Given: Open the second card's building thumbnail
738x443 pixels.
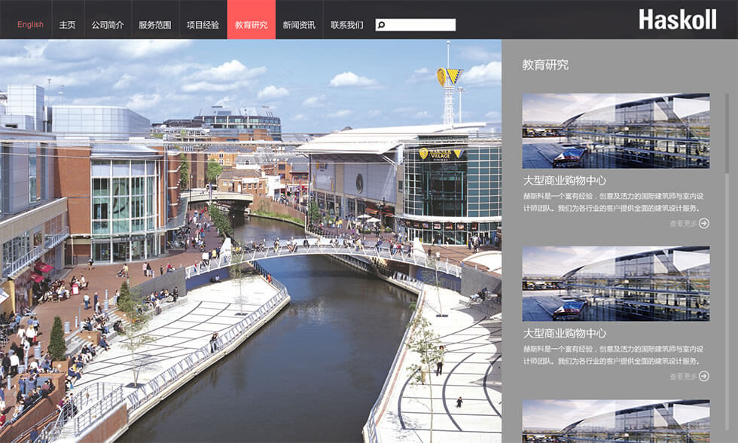Looking at the screenshot, I should (616, 283).
